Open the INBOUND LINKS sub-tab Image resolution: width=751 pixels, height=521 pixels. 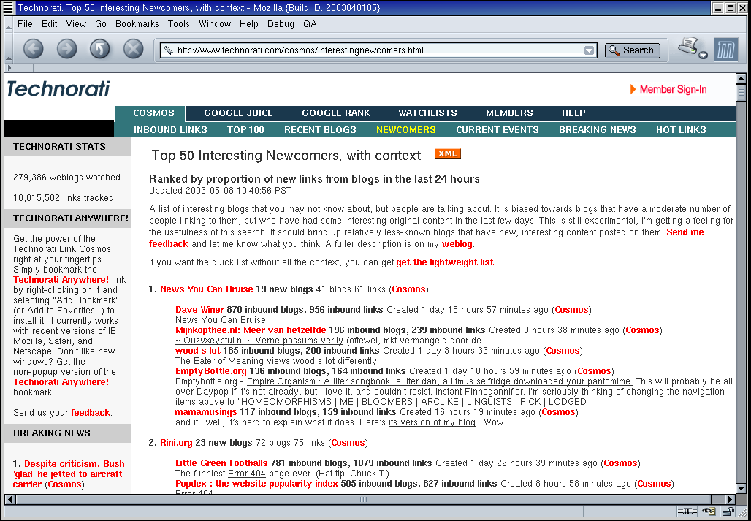coord(170,130)
